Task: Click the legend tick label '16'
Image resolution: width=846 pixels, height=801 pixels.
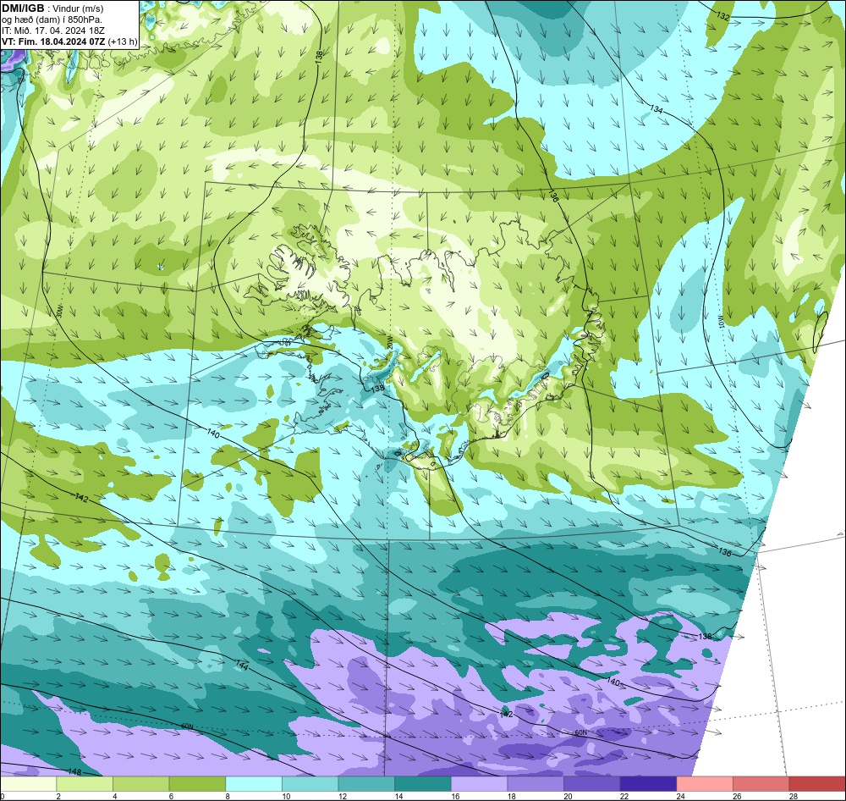Action: pyautogui.click(x=455, y=796)
